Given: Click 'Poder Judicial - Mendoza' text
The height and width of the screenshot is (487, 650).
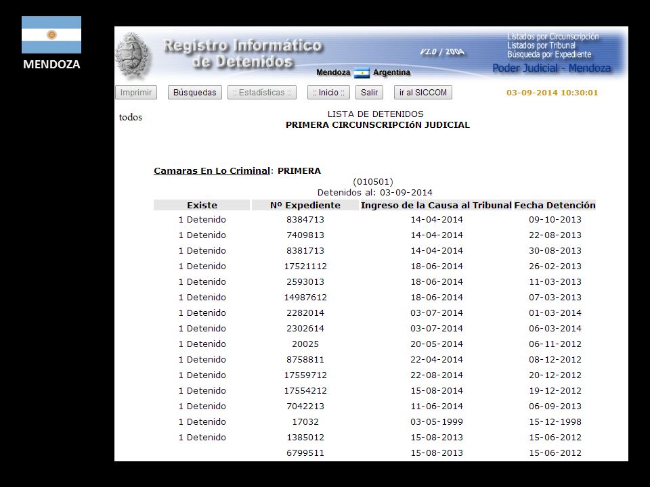Looking at the screenshot, I should click(x=551, y=68).
